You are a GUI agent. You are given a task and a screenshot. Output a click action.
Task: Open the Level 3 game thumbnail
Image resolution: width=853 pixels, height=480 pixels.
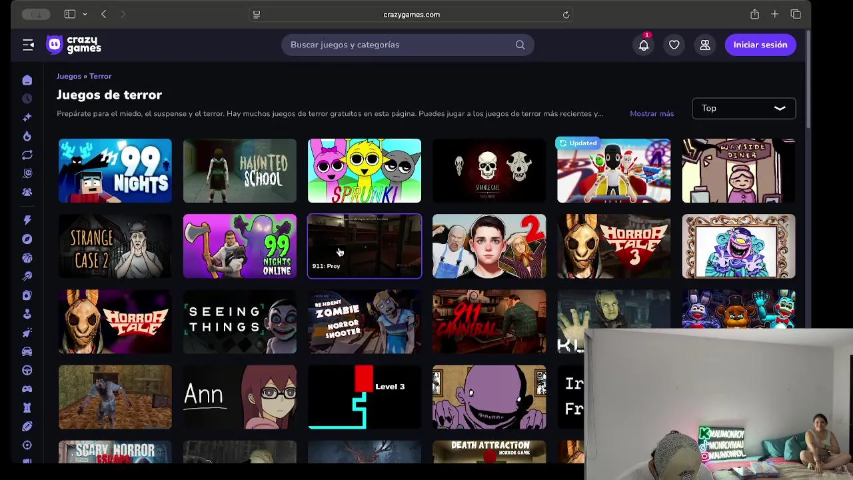click(x=365, y=397)
